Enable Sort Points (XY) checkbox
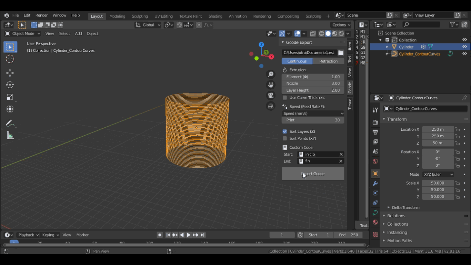Image resolution: width=471 pixels, height=265 pixels. [285, 138]
